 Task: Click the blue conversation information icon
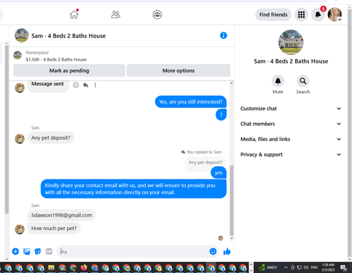(x=223, y=35)
